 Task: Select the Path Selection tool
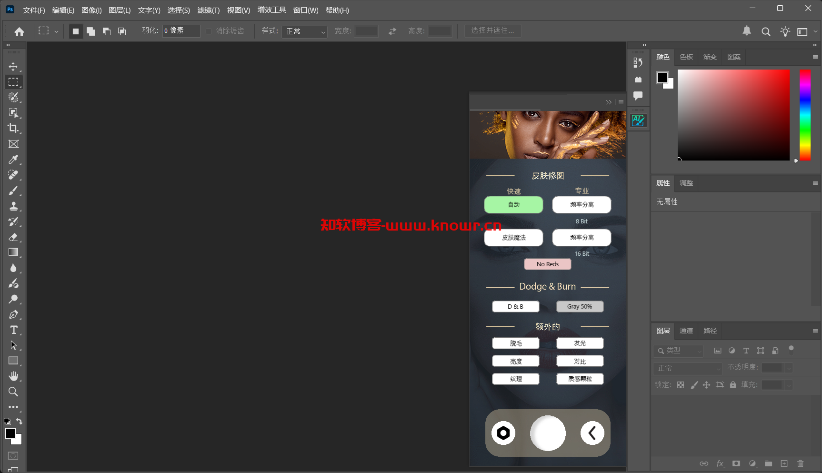(x=13, y=345)
